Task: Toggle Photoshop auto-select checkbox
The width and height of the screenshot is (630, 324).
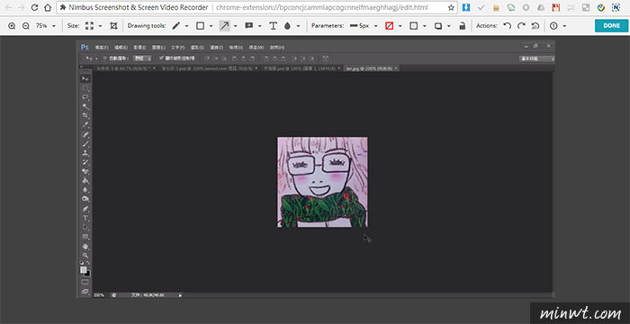Action: 105,58
